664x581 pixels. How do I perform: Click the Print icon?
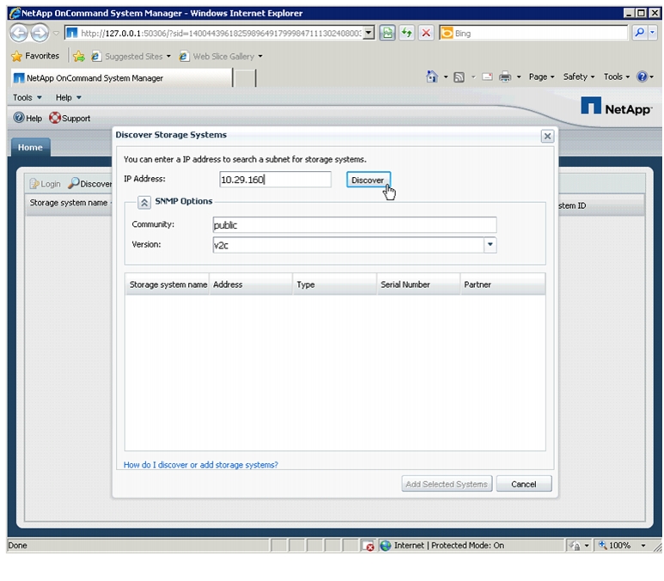505,76
